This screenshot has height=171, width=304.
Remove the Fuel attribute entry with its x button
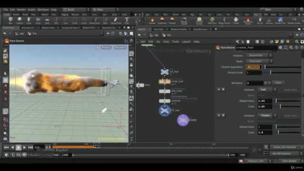[218, 89]
